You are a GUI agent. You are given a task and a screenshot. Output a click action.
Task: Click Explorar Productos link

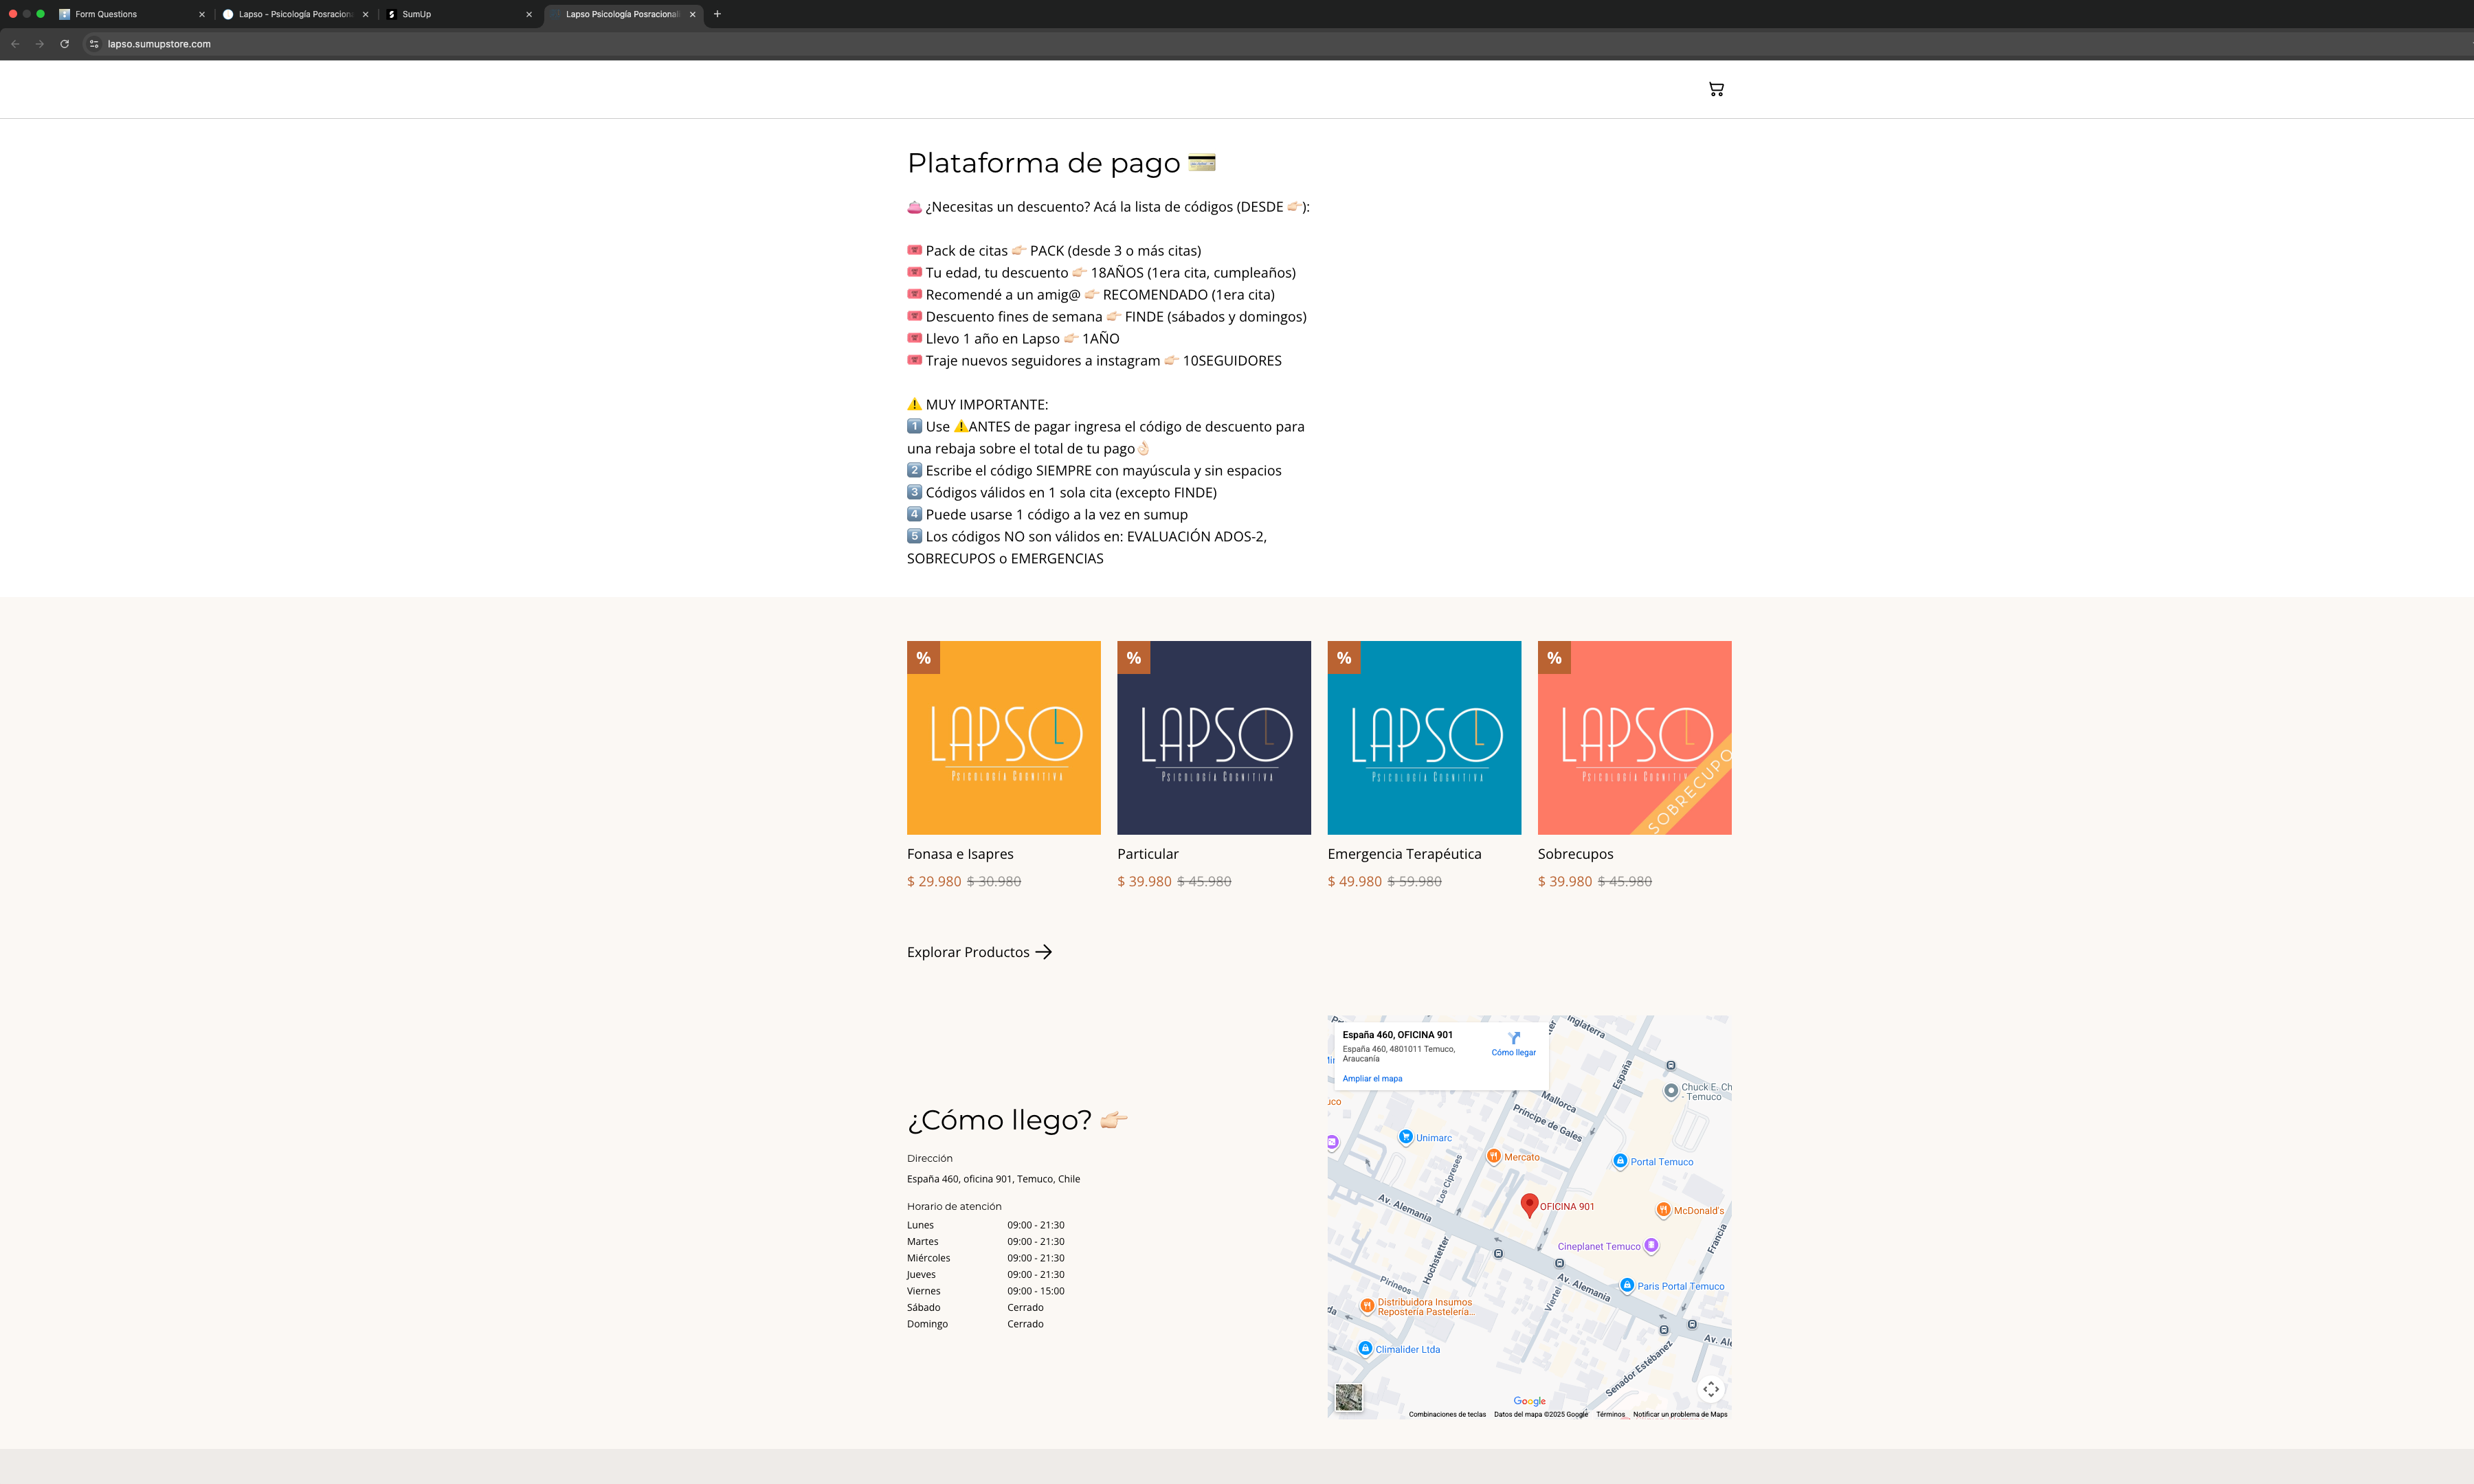978,952
